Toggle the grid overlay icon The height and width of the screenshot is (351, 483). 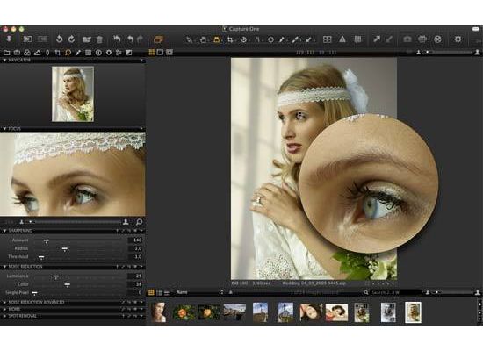coord(357,39)
